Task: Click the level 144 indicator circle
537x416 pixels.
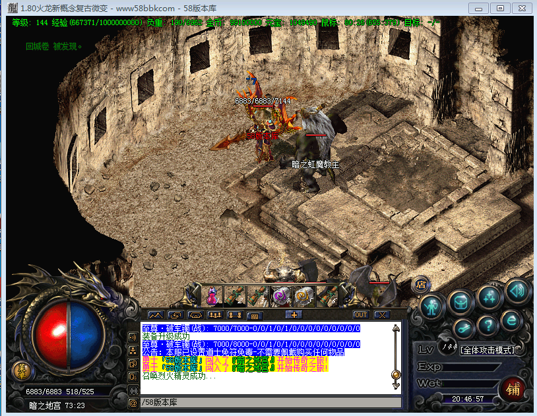Action: [449, 347]
